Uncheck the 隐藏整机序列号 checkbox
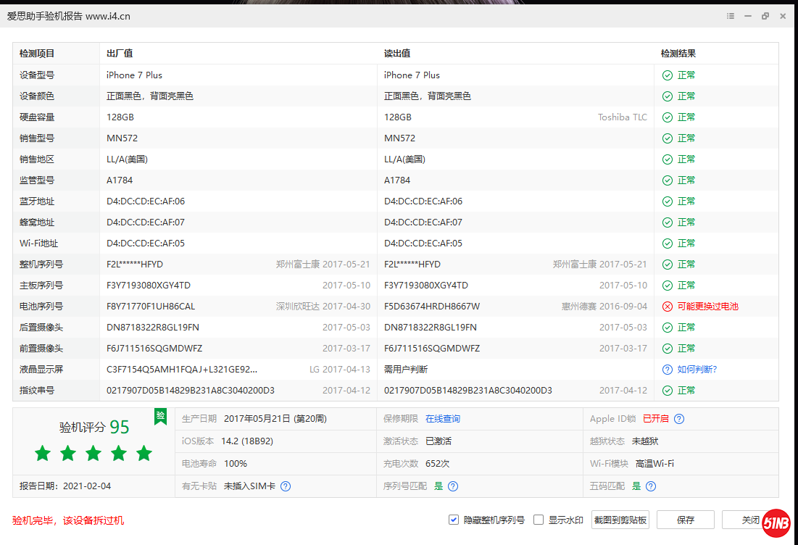The height and width of the screenshot is (545, 798). tap(454, 520)
